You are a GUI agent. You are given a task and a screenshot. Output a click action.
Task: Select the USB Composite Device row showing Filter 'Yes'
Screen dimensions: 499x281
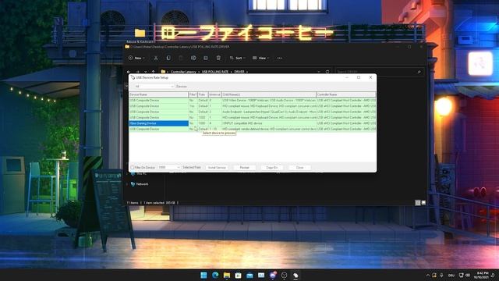pos(253,106)
